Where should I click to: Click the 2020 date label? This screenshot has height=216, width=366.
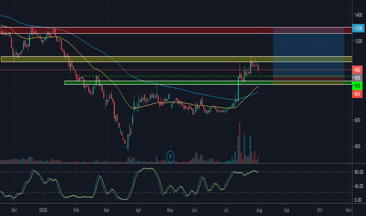(x=43, y=210)
